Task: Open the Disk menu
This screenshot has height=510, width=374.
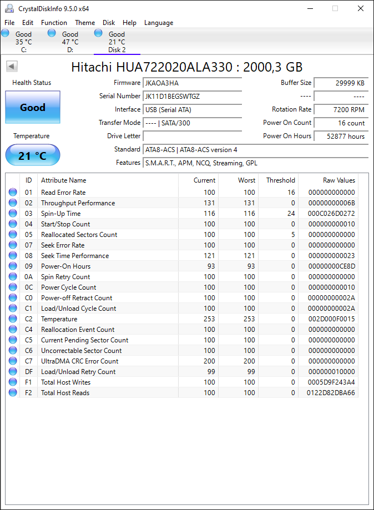Action: pos(109,22)
